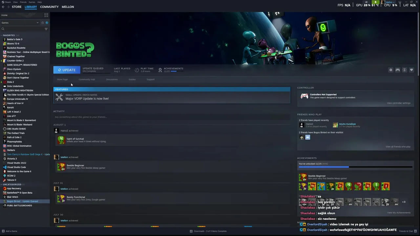This screenshot has height=236, width=420.
Task: Select Phasmophobia in library list
Action: click(x=25, y=142)
